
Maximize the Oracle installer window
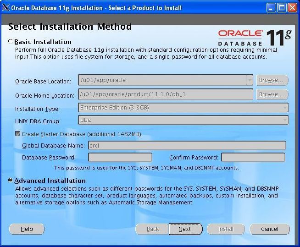point(282,8)
